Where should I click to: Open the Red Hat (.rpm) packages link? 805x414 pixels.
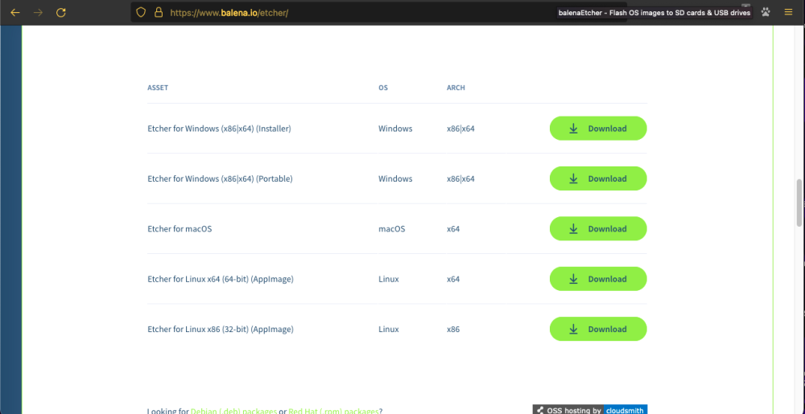click(x=334, y=411)
